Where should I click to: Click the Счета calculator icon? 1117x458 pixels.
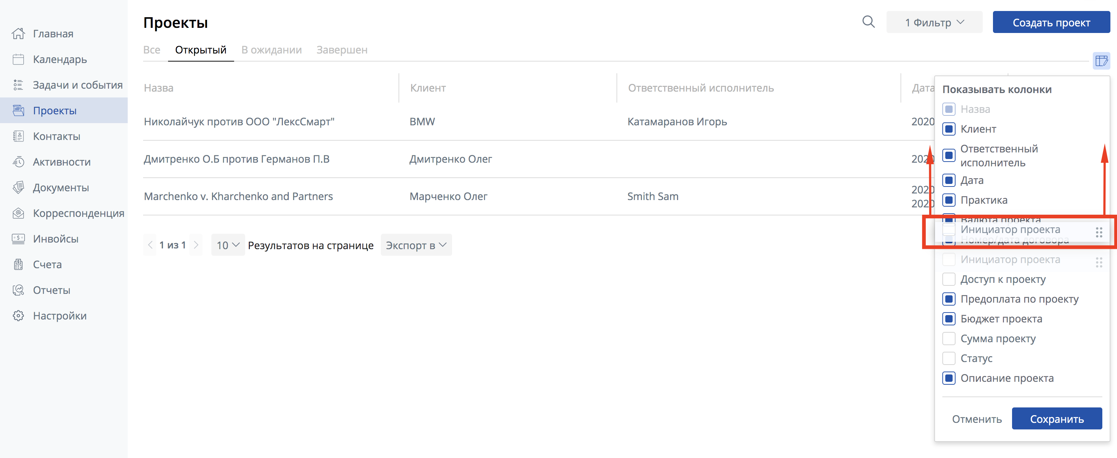[18, 264]
